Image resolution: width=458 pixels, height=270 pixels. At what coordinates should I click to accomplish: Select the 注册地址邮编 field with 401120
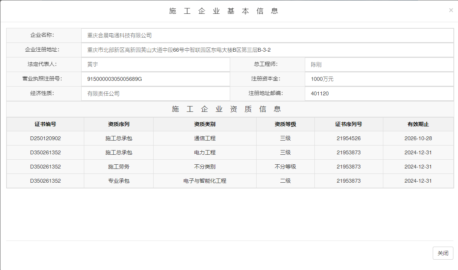click(x=379, y=93)
